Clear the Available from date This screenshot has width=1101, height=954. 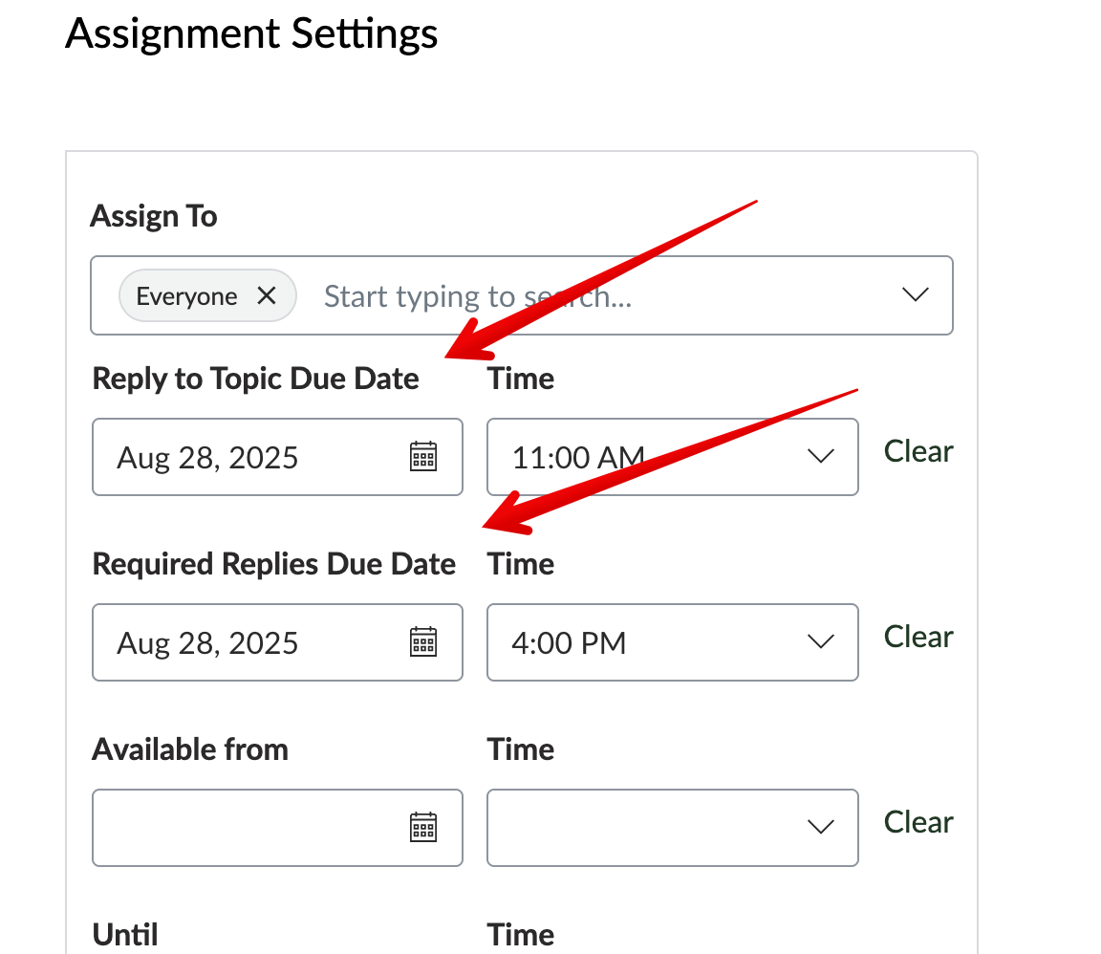918,822
